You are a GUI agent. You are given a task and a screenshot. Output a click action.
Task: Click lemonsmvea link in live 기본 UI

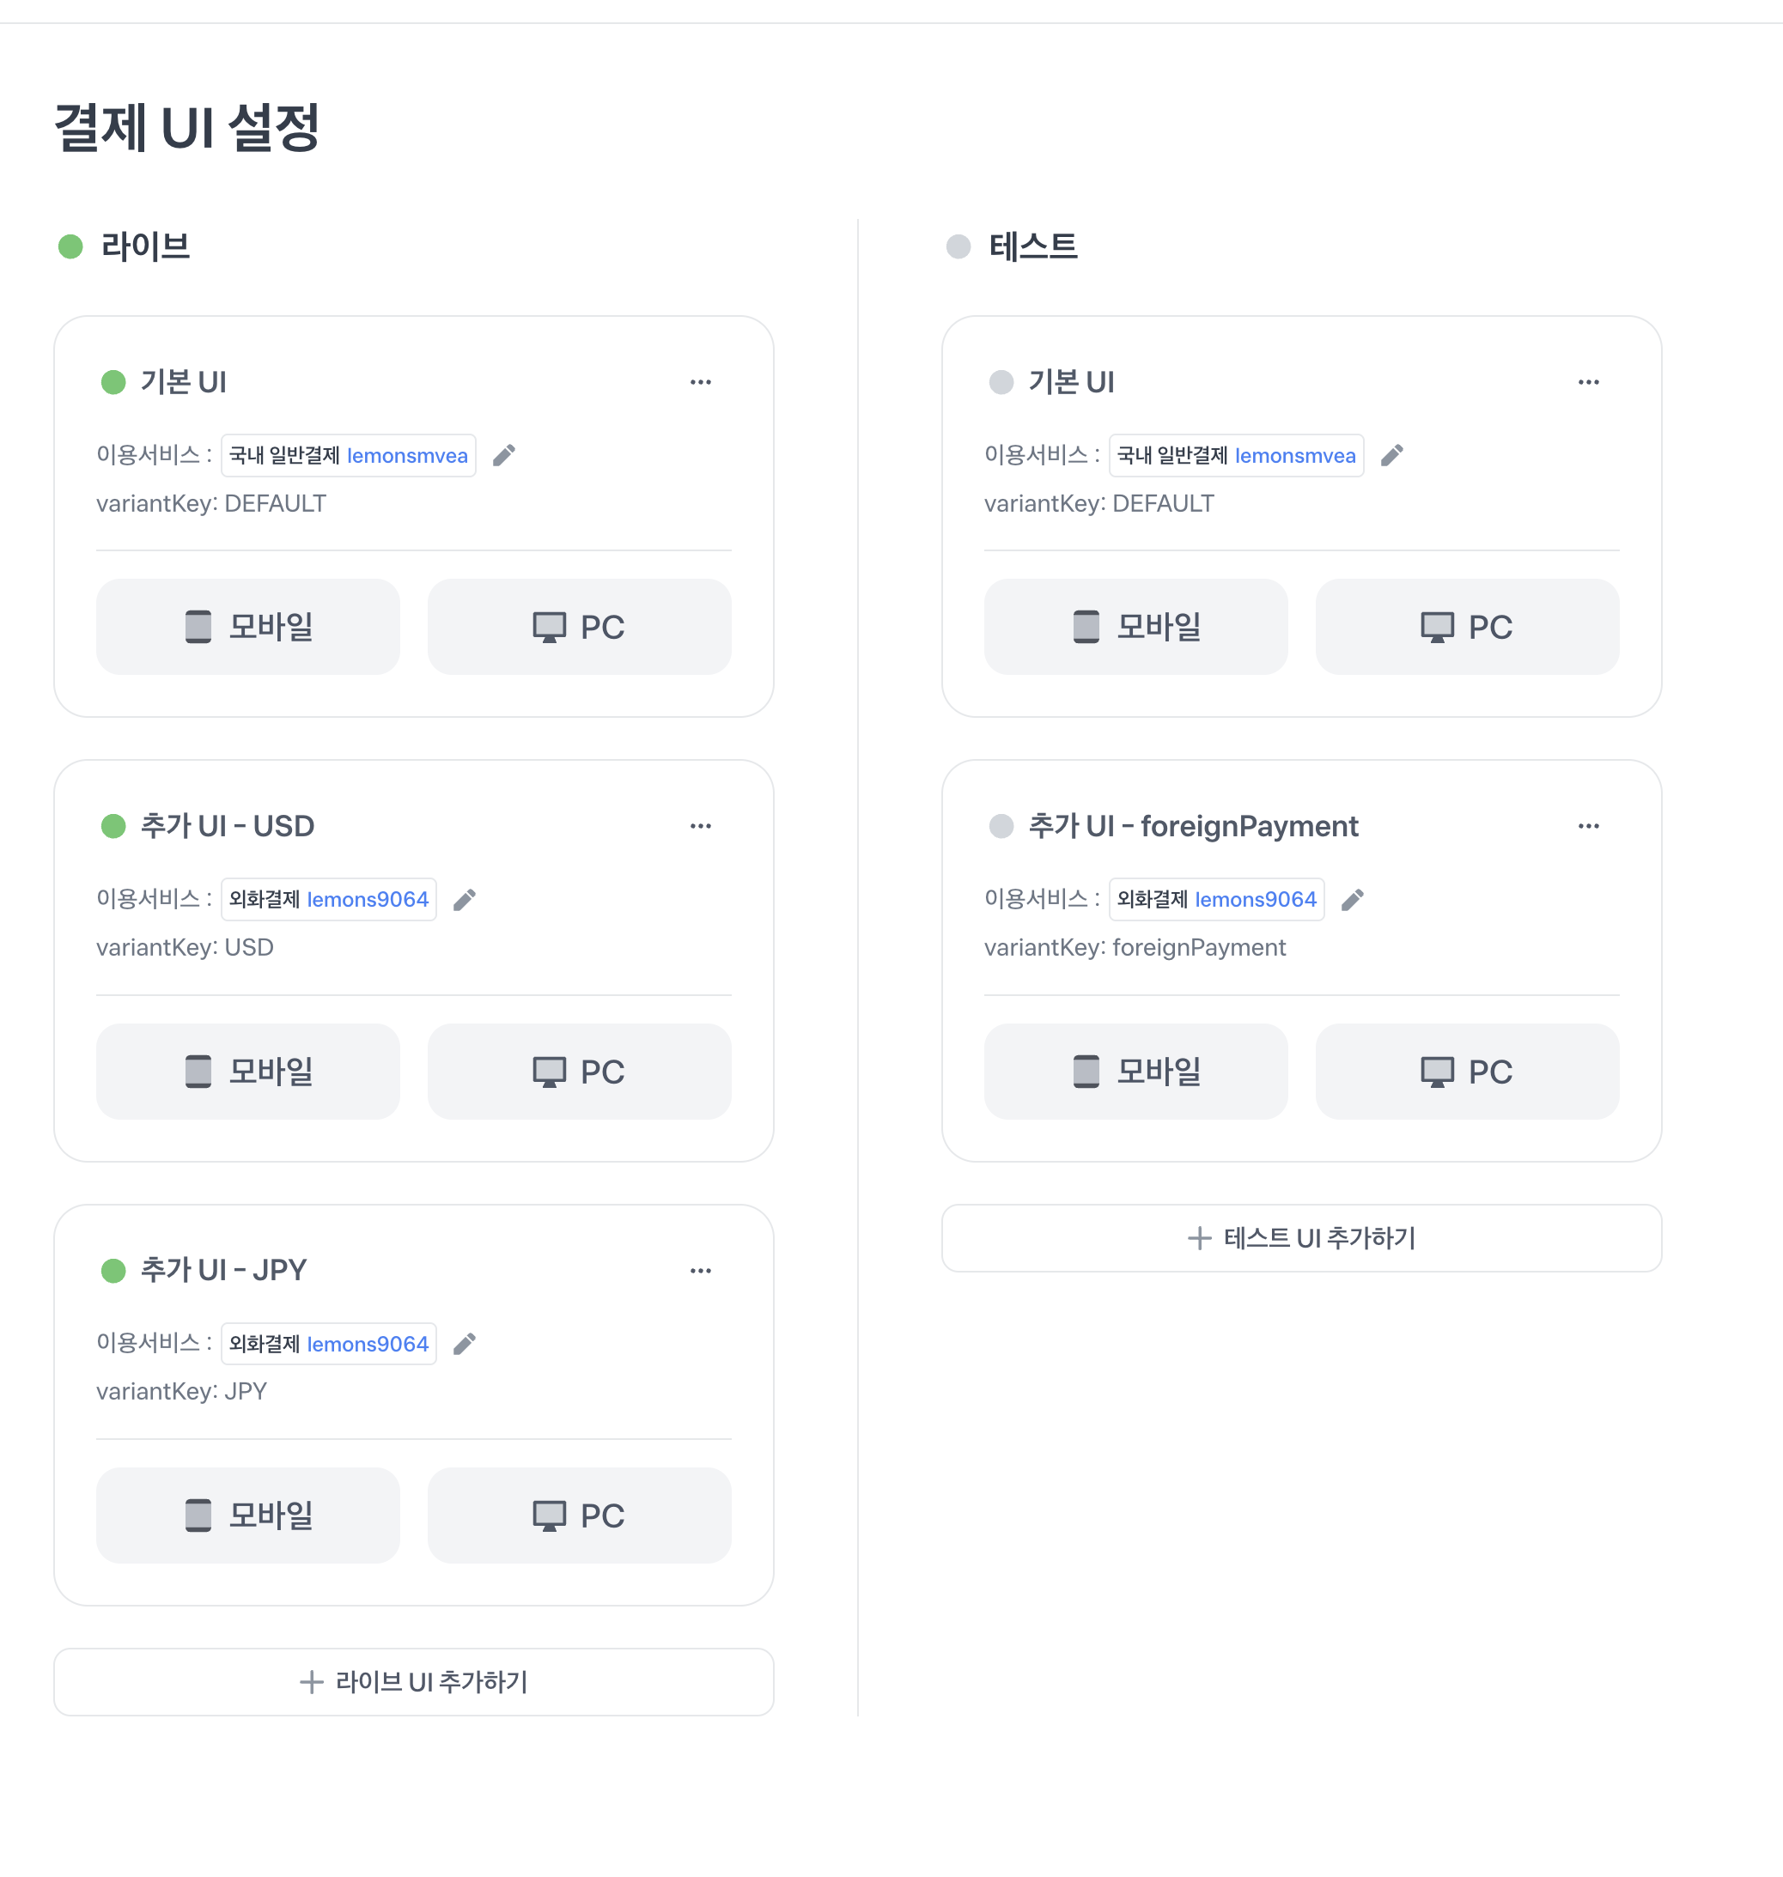[407, 455]
